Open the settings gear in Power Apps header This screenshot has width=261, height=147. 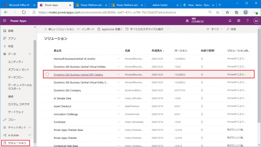coord(239,21)
